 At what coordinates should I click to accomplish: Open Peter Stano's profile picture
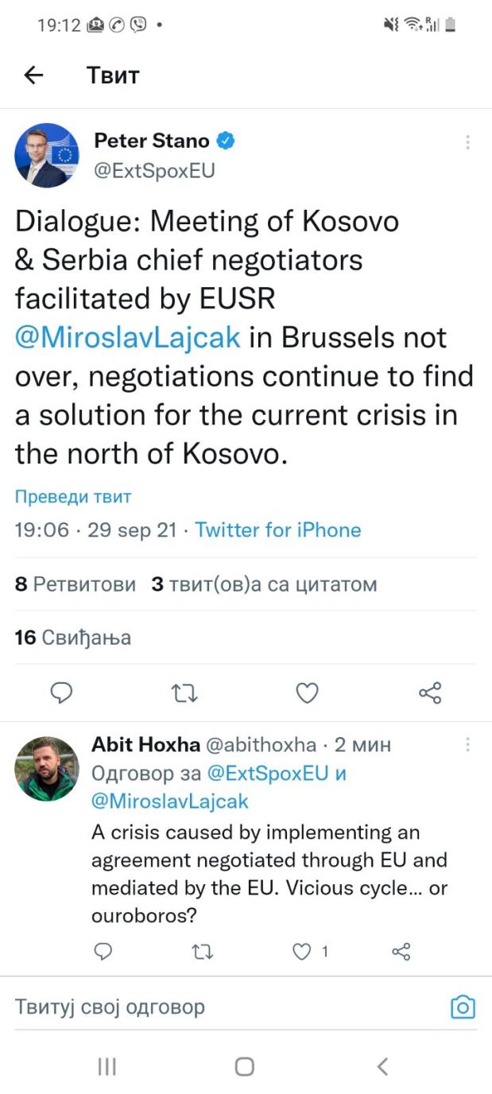point(47,155)
